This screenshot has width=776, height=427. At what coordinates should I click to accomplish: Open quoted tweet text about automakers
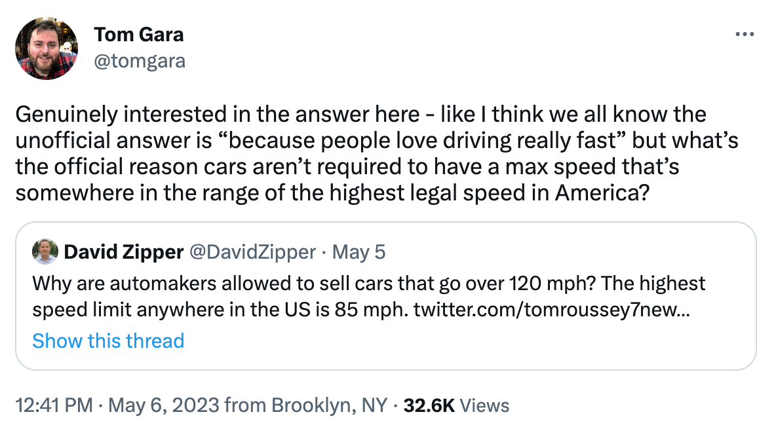368,283
